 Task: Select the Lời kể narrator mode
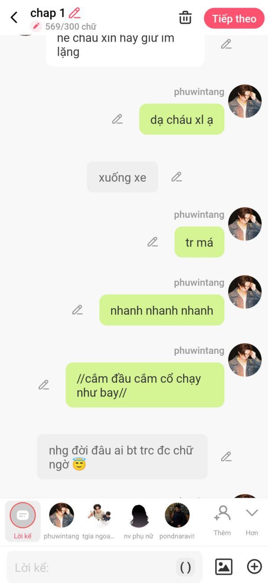point(23,521)
